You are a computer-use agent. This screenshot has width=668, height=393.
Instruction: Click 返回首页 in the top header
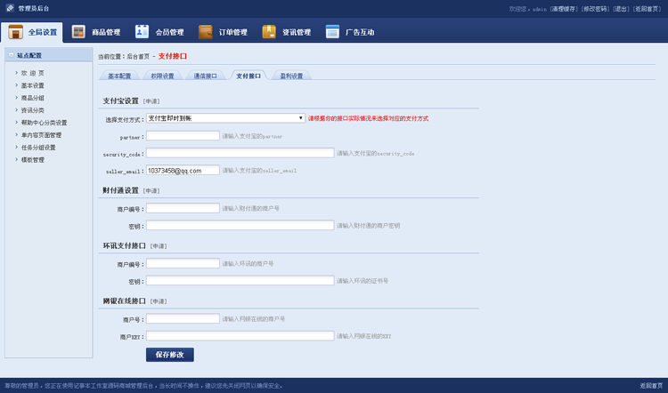coord(648,9)
